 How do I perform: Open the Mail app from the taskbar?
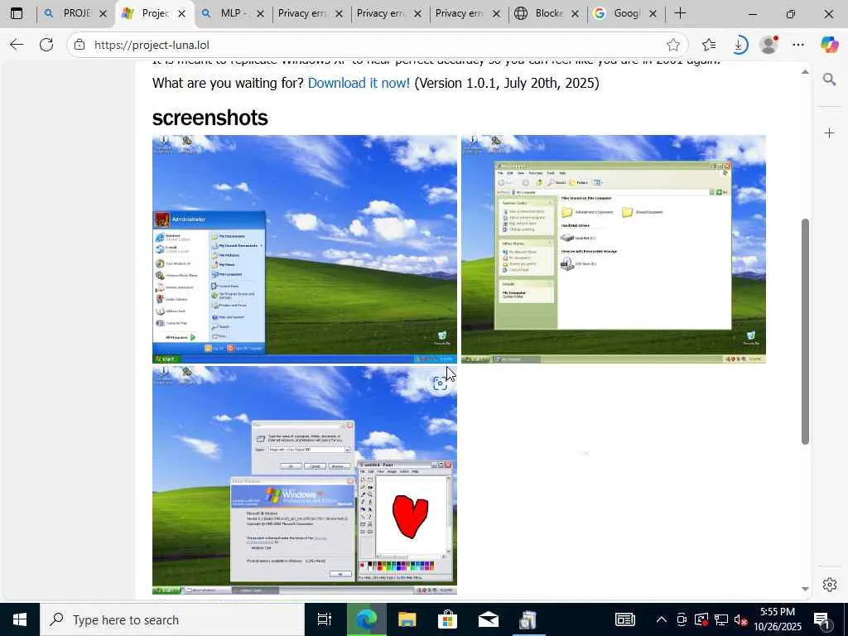pos(489,619)
